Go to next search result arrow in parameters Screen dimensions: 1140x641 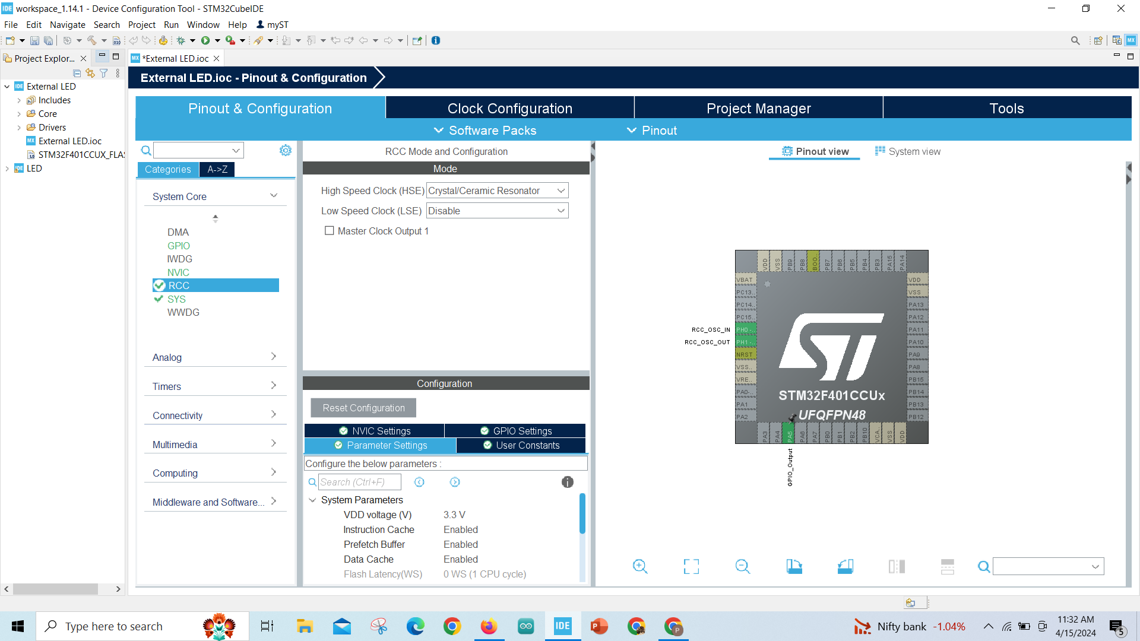click(x=455, y=482)
